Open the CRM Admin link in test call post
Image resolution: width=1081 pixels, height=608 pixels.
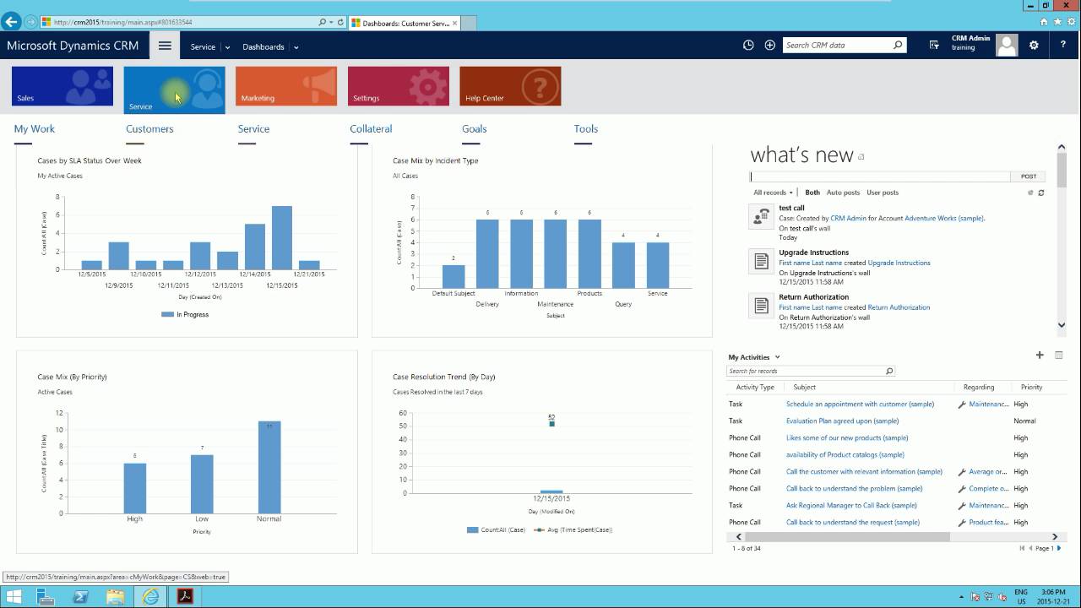click(x=849, y=218)
